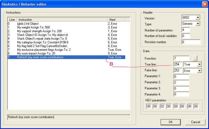Edit the Revision number field
The width and height of the screenshot is (209, 129).
[x=191, y=42]
